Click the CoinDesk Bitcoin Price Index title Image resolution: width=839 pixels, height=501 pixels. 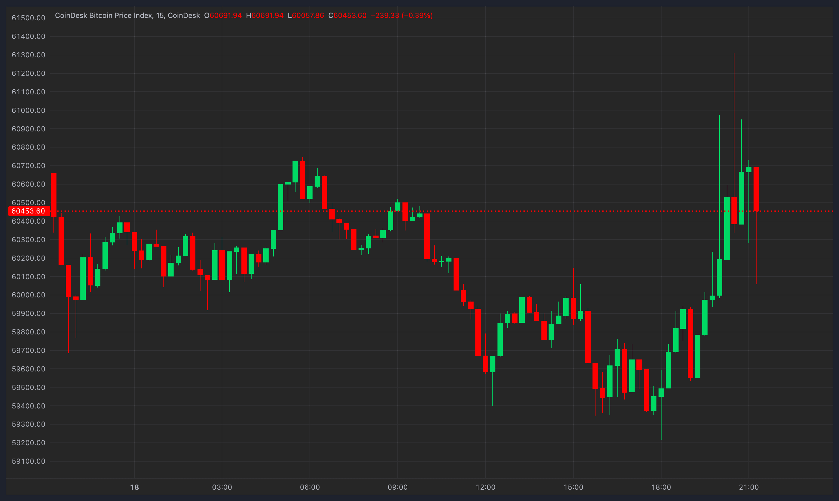(127, 16)
